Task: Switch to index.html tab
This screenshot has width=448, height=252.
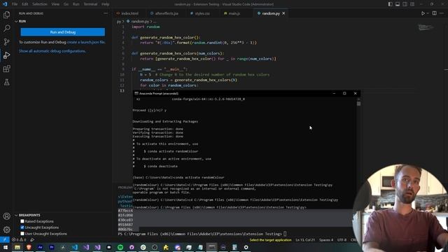Action: (129, 13)
